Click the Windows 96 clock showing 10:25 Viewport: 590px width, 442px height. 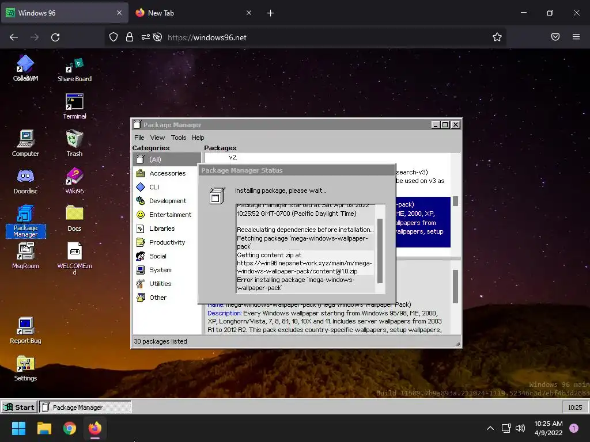click(x=574, y=407)
